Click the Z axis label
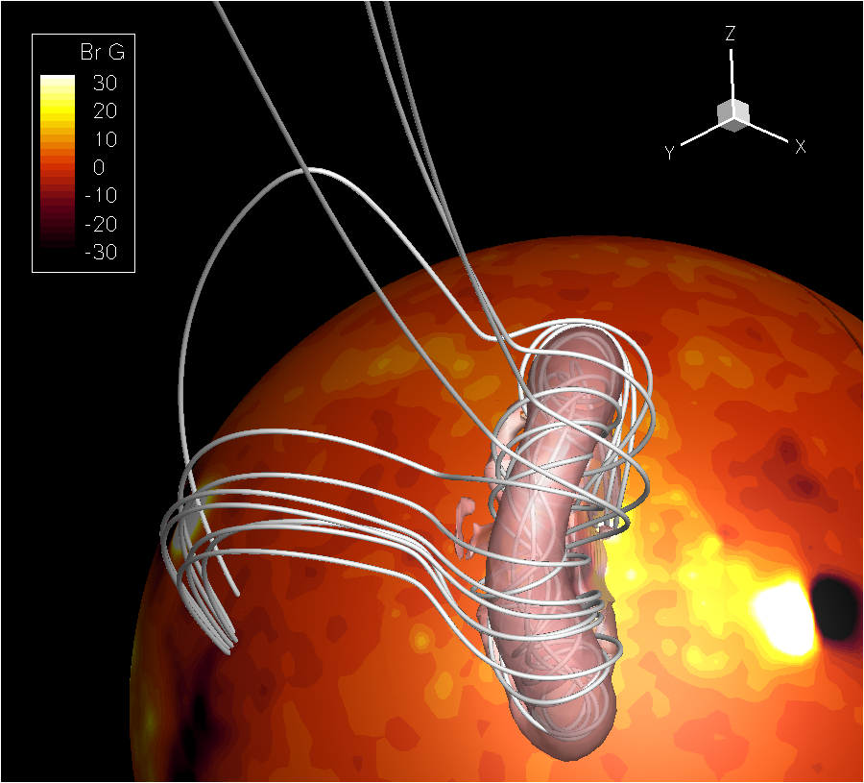 click(x=731, y=35)
